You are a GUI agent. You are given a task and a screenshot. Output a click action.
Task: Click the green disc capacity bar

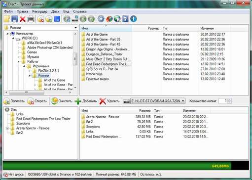(117, 166)
